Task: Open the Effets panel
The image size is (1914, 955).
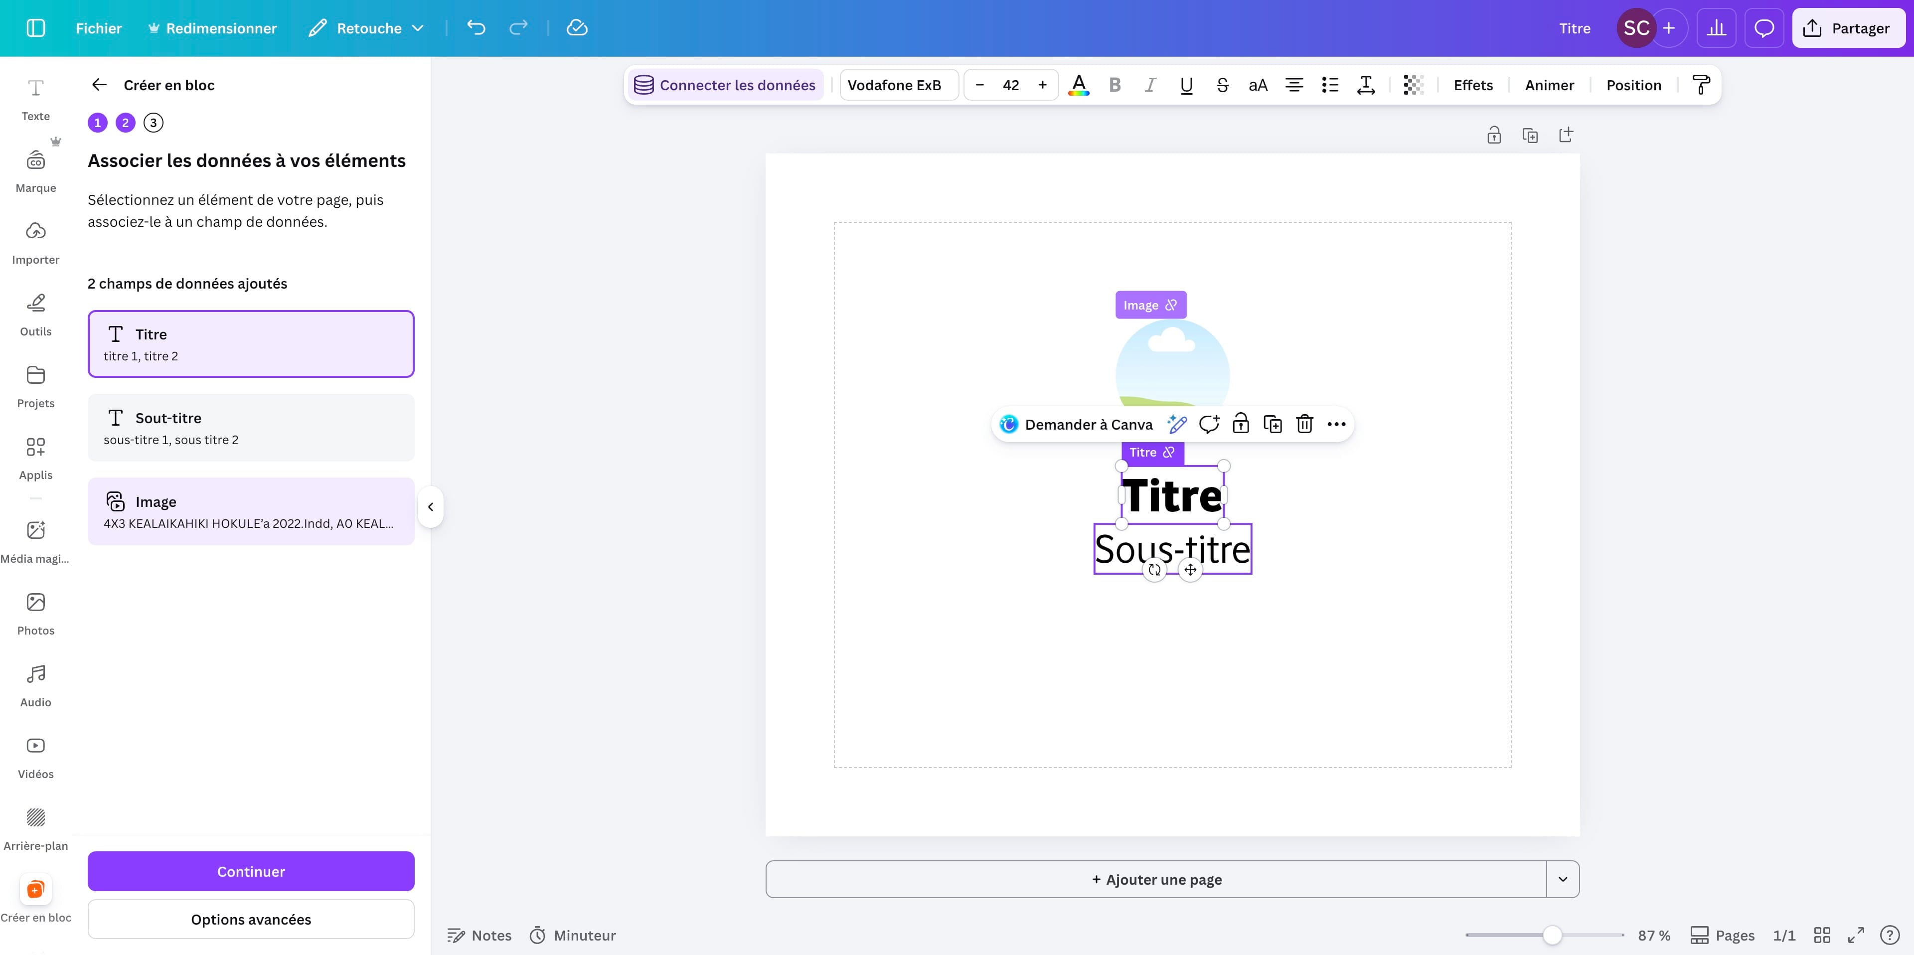Action: [x=1473, y=85]
